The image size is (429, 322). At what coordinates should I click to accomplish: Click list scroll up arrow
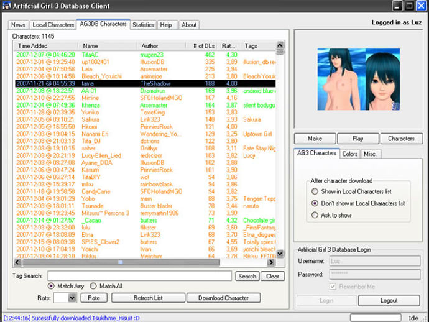pyautogui.click(x=280, y=45)
